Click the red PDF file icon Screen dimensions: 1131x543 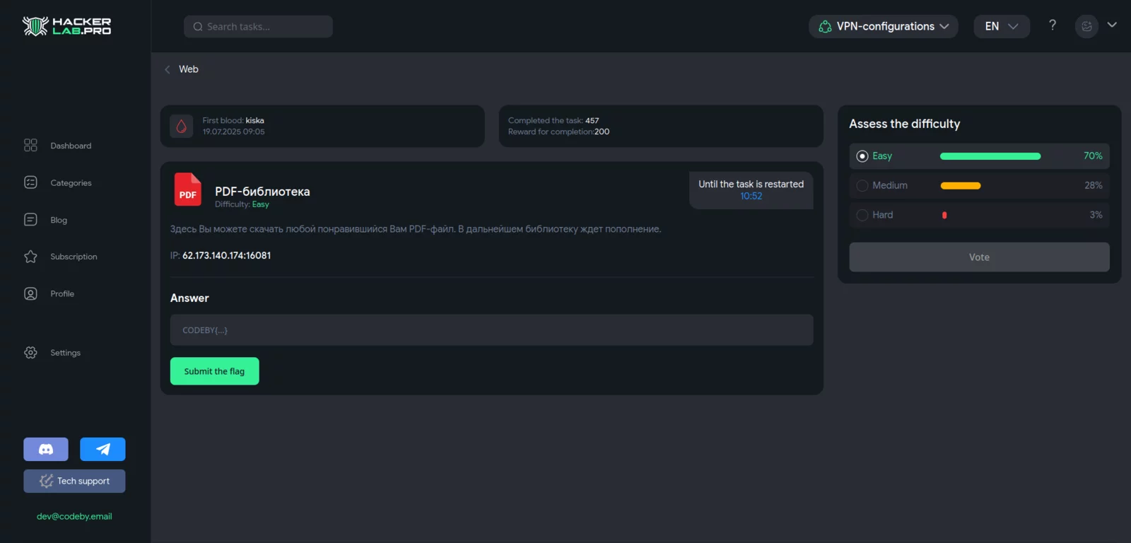pyautogui.click(x=188, y=190)
